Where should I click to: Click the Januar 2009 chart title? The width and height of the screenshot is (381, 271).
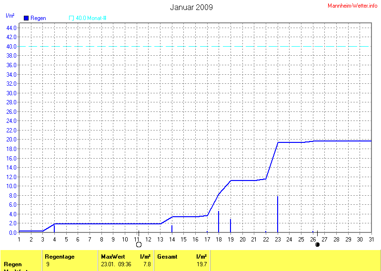click(191, 7)
